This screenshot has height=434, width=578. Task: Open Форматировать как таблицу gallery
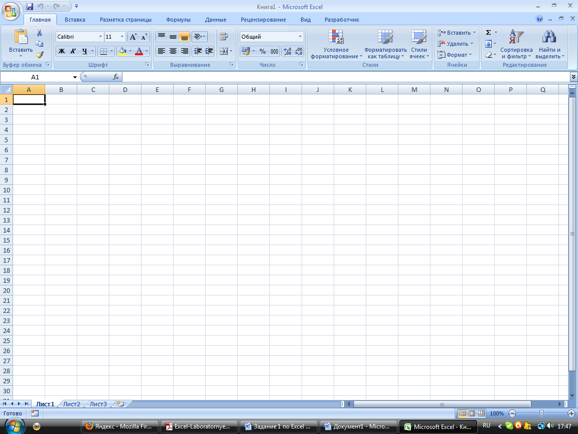pos(385,44)
